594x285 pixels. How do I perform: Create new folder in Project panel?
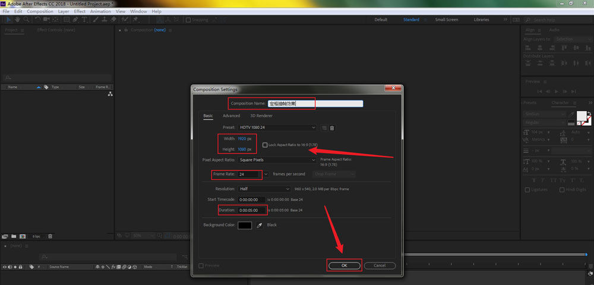13,236
